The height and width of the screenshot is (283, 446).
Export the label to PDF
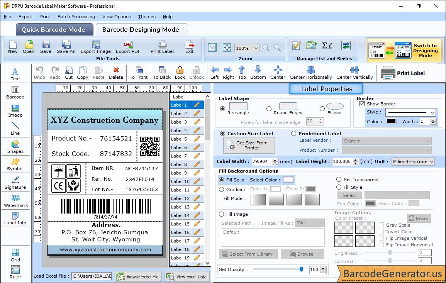pos(128,47)
